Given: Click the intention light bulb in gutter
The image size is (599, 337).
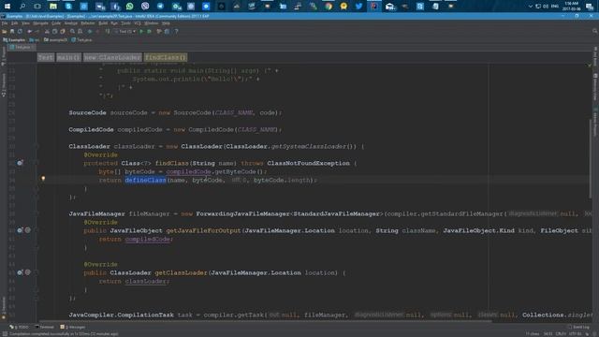Looking at the screenshot, I should (x=43, y=179).
